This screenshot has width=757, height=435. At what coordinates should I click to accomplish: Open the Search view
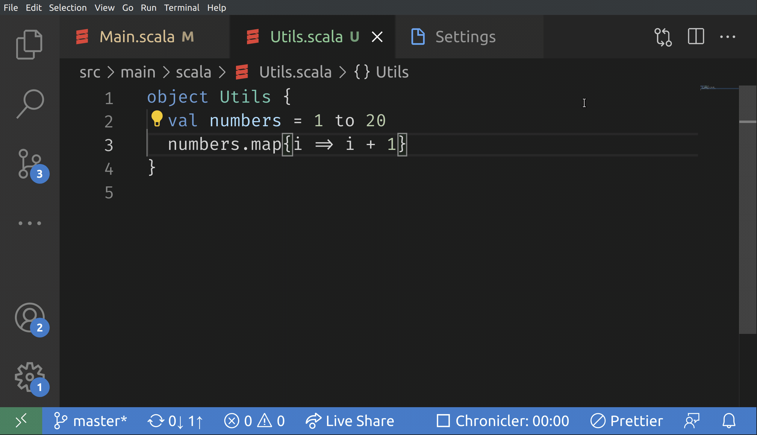click(x=30, y=103)
